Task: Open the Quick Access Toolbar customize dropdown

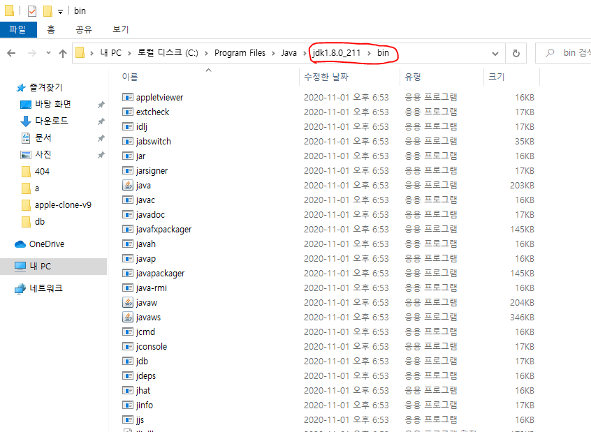Action: [x=60, y=12]
